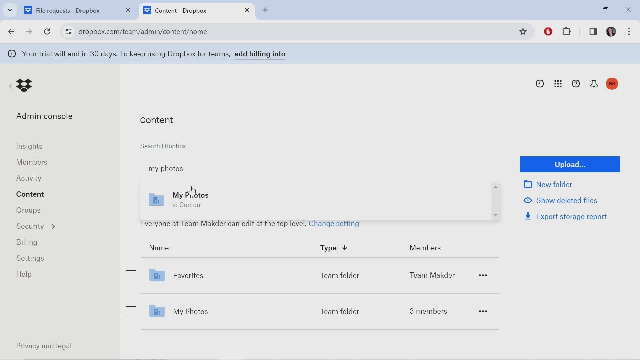Image resolution: width=640 pixels, height=360 pixels.
Task: Switch to Content - Dropbox tab
Action: pyautogui.click(x=181, y=10)
